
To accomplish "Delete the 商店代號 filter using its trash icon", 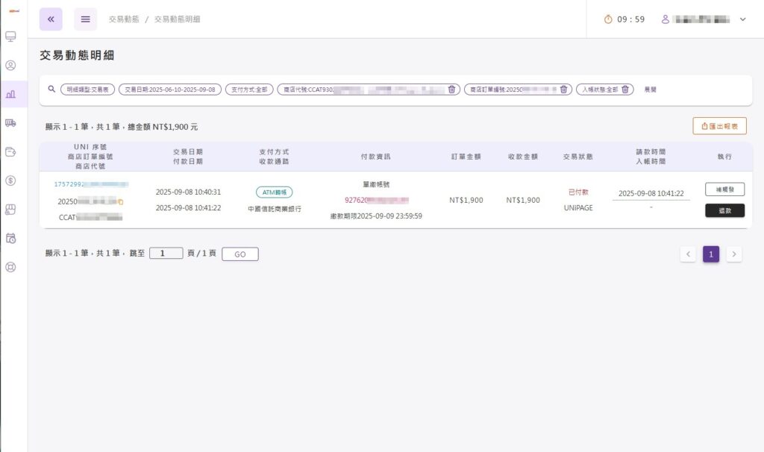I will click(x=451, y=89).
